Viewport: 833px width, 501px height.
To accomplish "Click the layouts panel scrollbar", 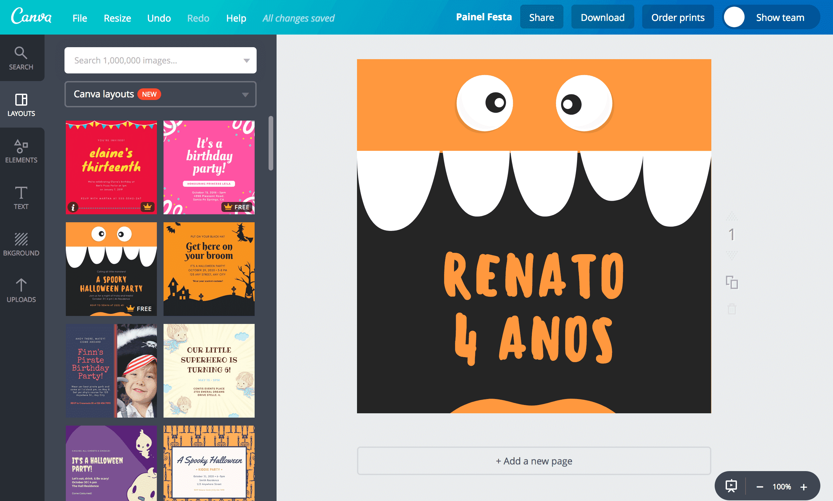I will pos(271,143).
